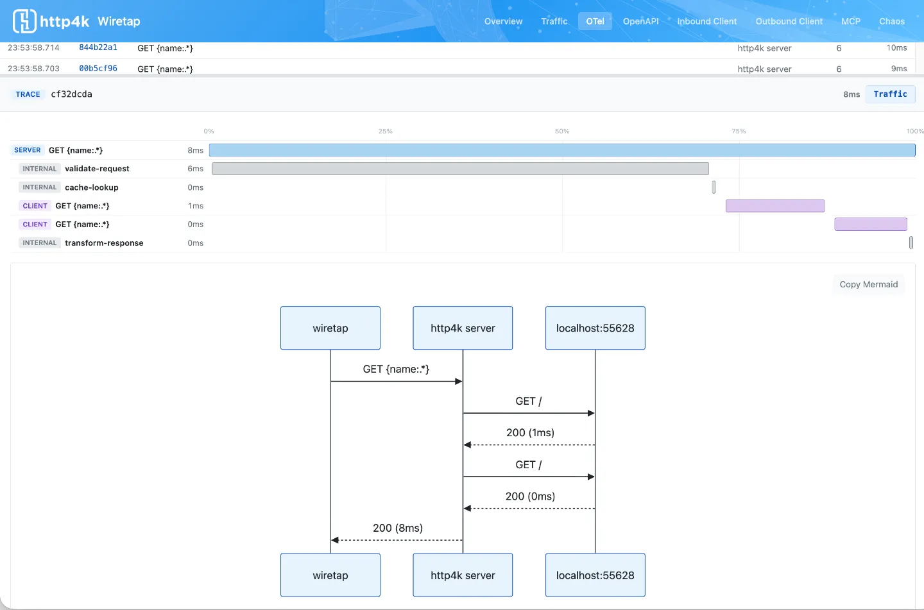Select the cache-lookup span row
The image size is (924, 610).
click(x=463, y=187)
